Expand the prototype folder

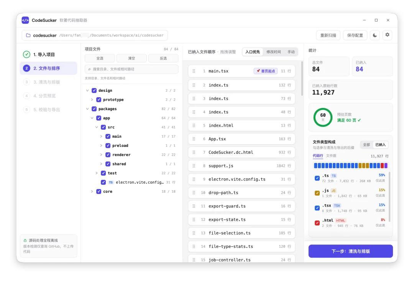(x=92, y=99)
